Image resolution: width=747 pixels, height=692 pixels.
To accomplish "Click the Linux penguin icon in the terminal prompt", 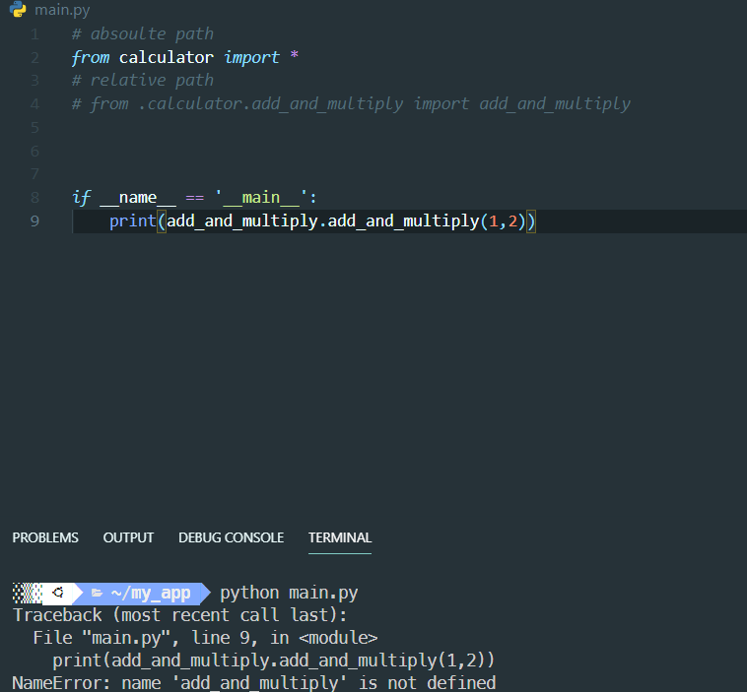I will [59, 593].
